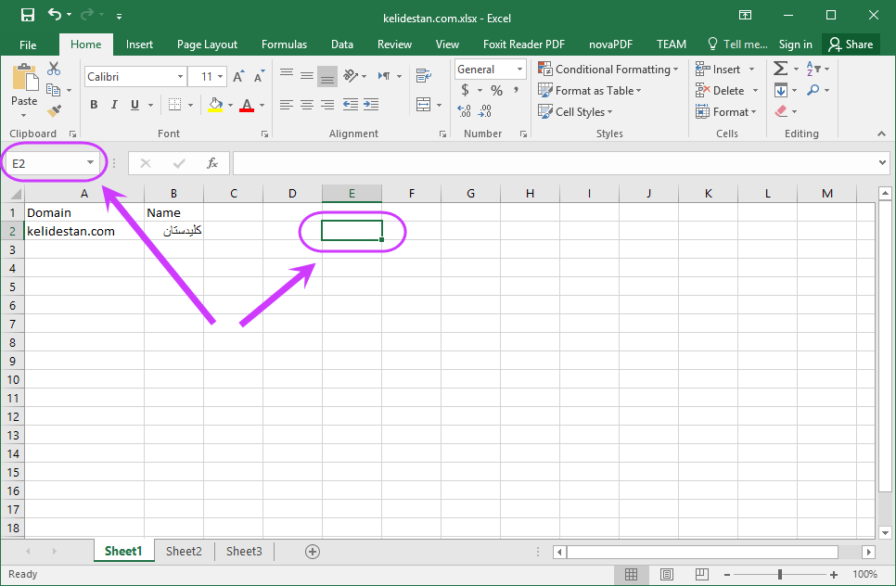Switch to the Page Layout tab
This screenshot has width=896, height=586.
click(x=207, y=45)
